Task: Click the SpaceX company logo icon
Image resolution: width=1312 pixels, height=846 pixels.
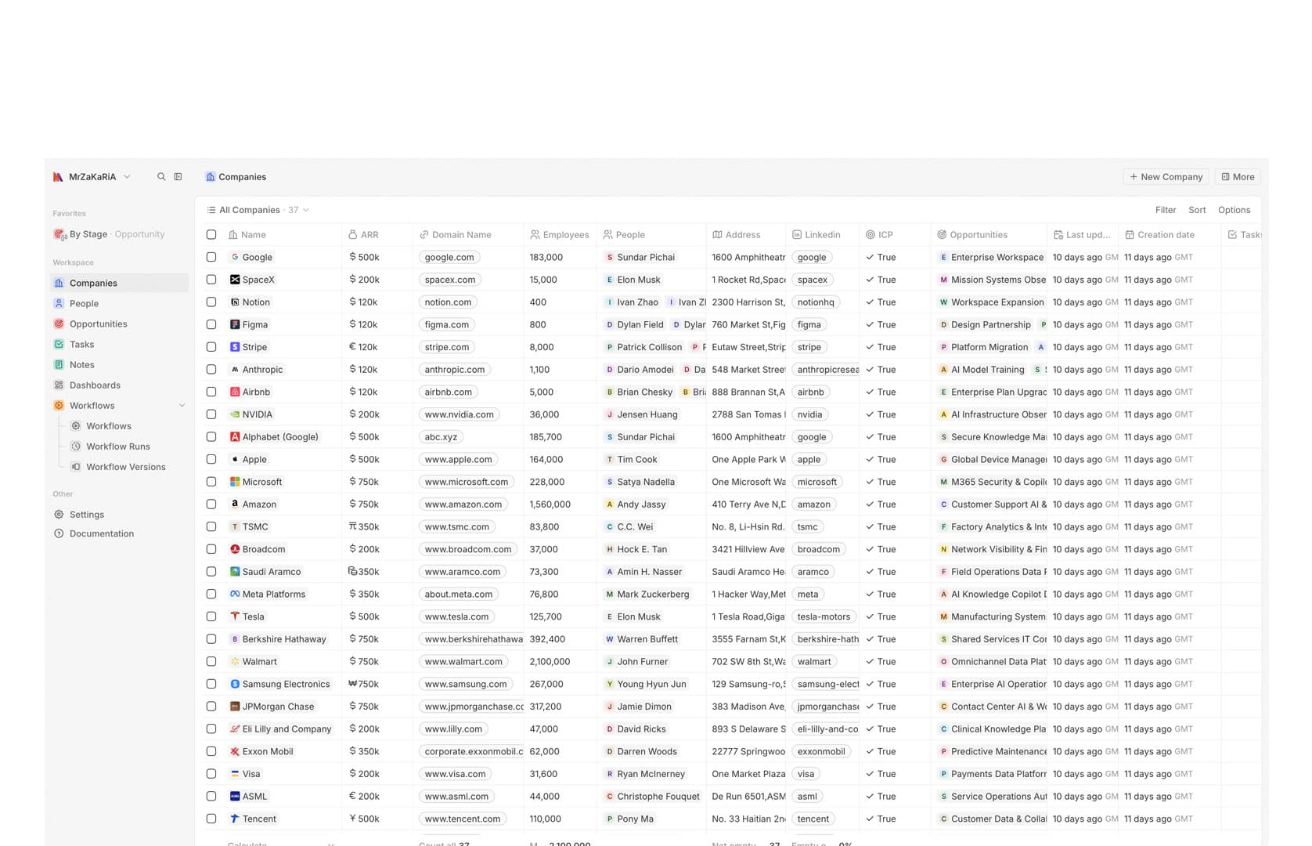Action: [x=235, y=280]
